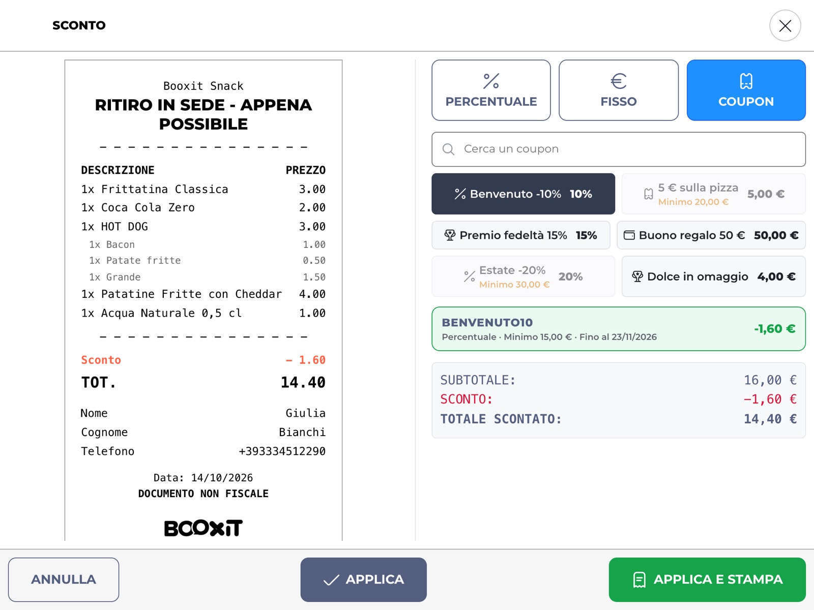814x610 pixels.
Task: Click the Cerca un coupon search field
Action: (x=619, y=149)
